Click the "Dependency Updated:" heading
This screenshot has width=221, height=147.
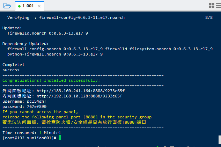(x=24, y=44)
